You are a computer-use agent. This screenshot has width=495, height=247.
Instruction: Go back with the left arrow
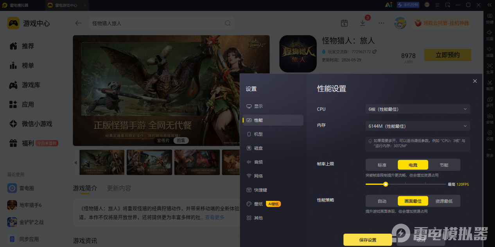(78, 23)
